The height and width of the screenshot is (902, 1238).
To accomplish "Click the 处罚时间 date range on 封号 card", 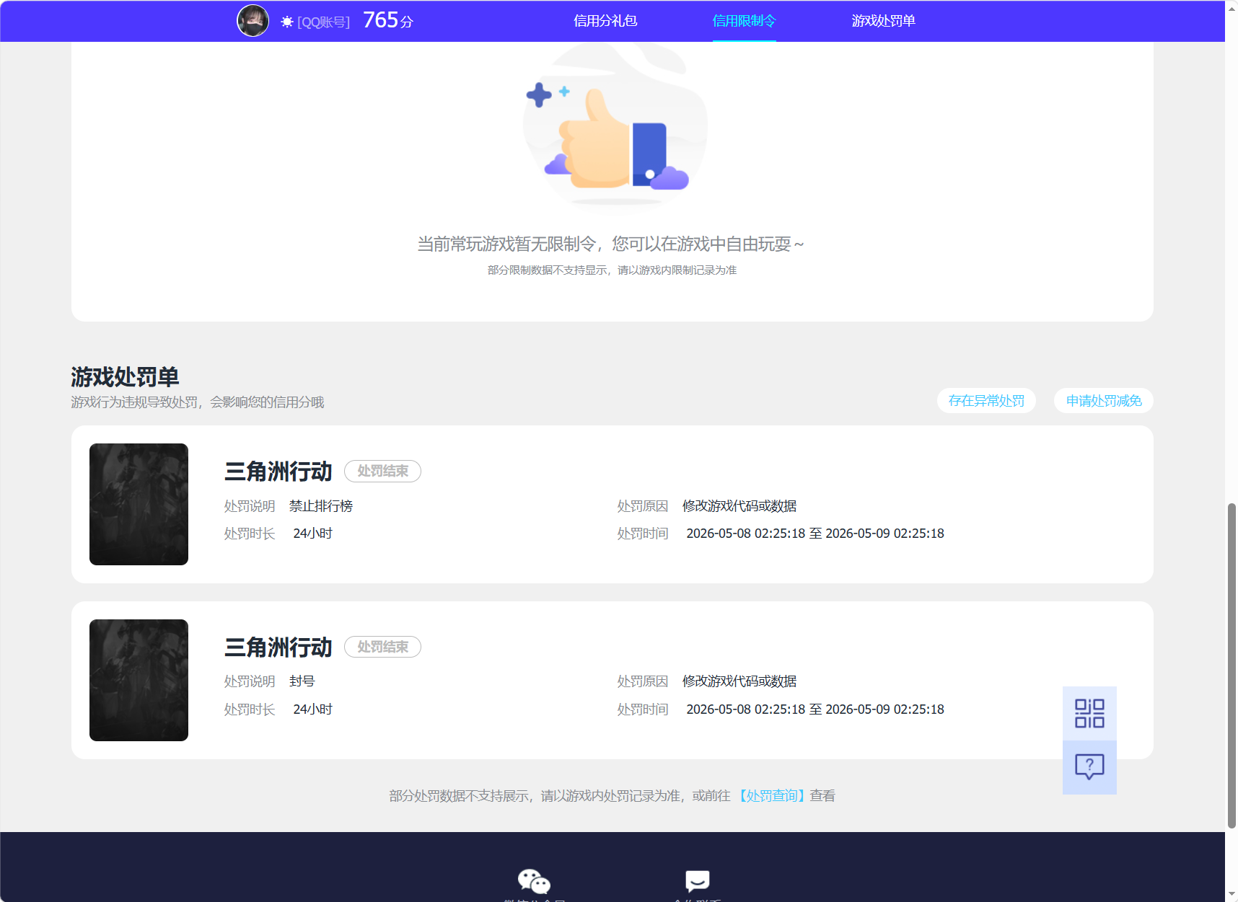I will pyautogui.click(x=815, y=709).
